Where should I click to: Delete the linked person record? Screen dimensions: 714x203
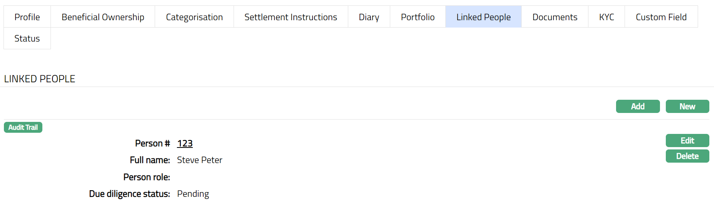pyautogui.click(x=687, y=156)
